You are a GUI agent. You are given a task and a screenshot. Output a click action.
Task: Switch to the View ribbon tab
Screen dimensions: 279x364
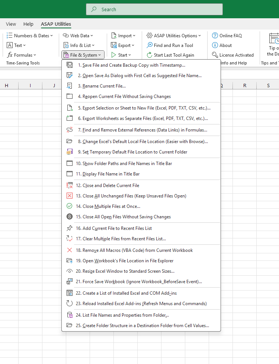tap(11, 24)
